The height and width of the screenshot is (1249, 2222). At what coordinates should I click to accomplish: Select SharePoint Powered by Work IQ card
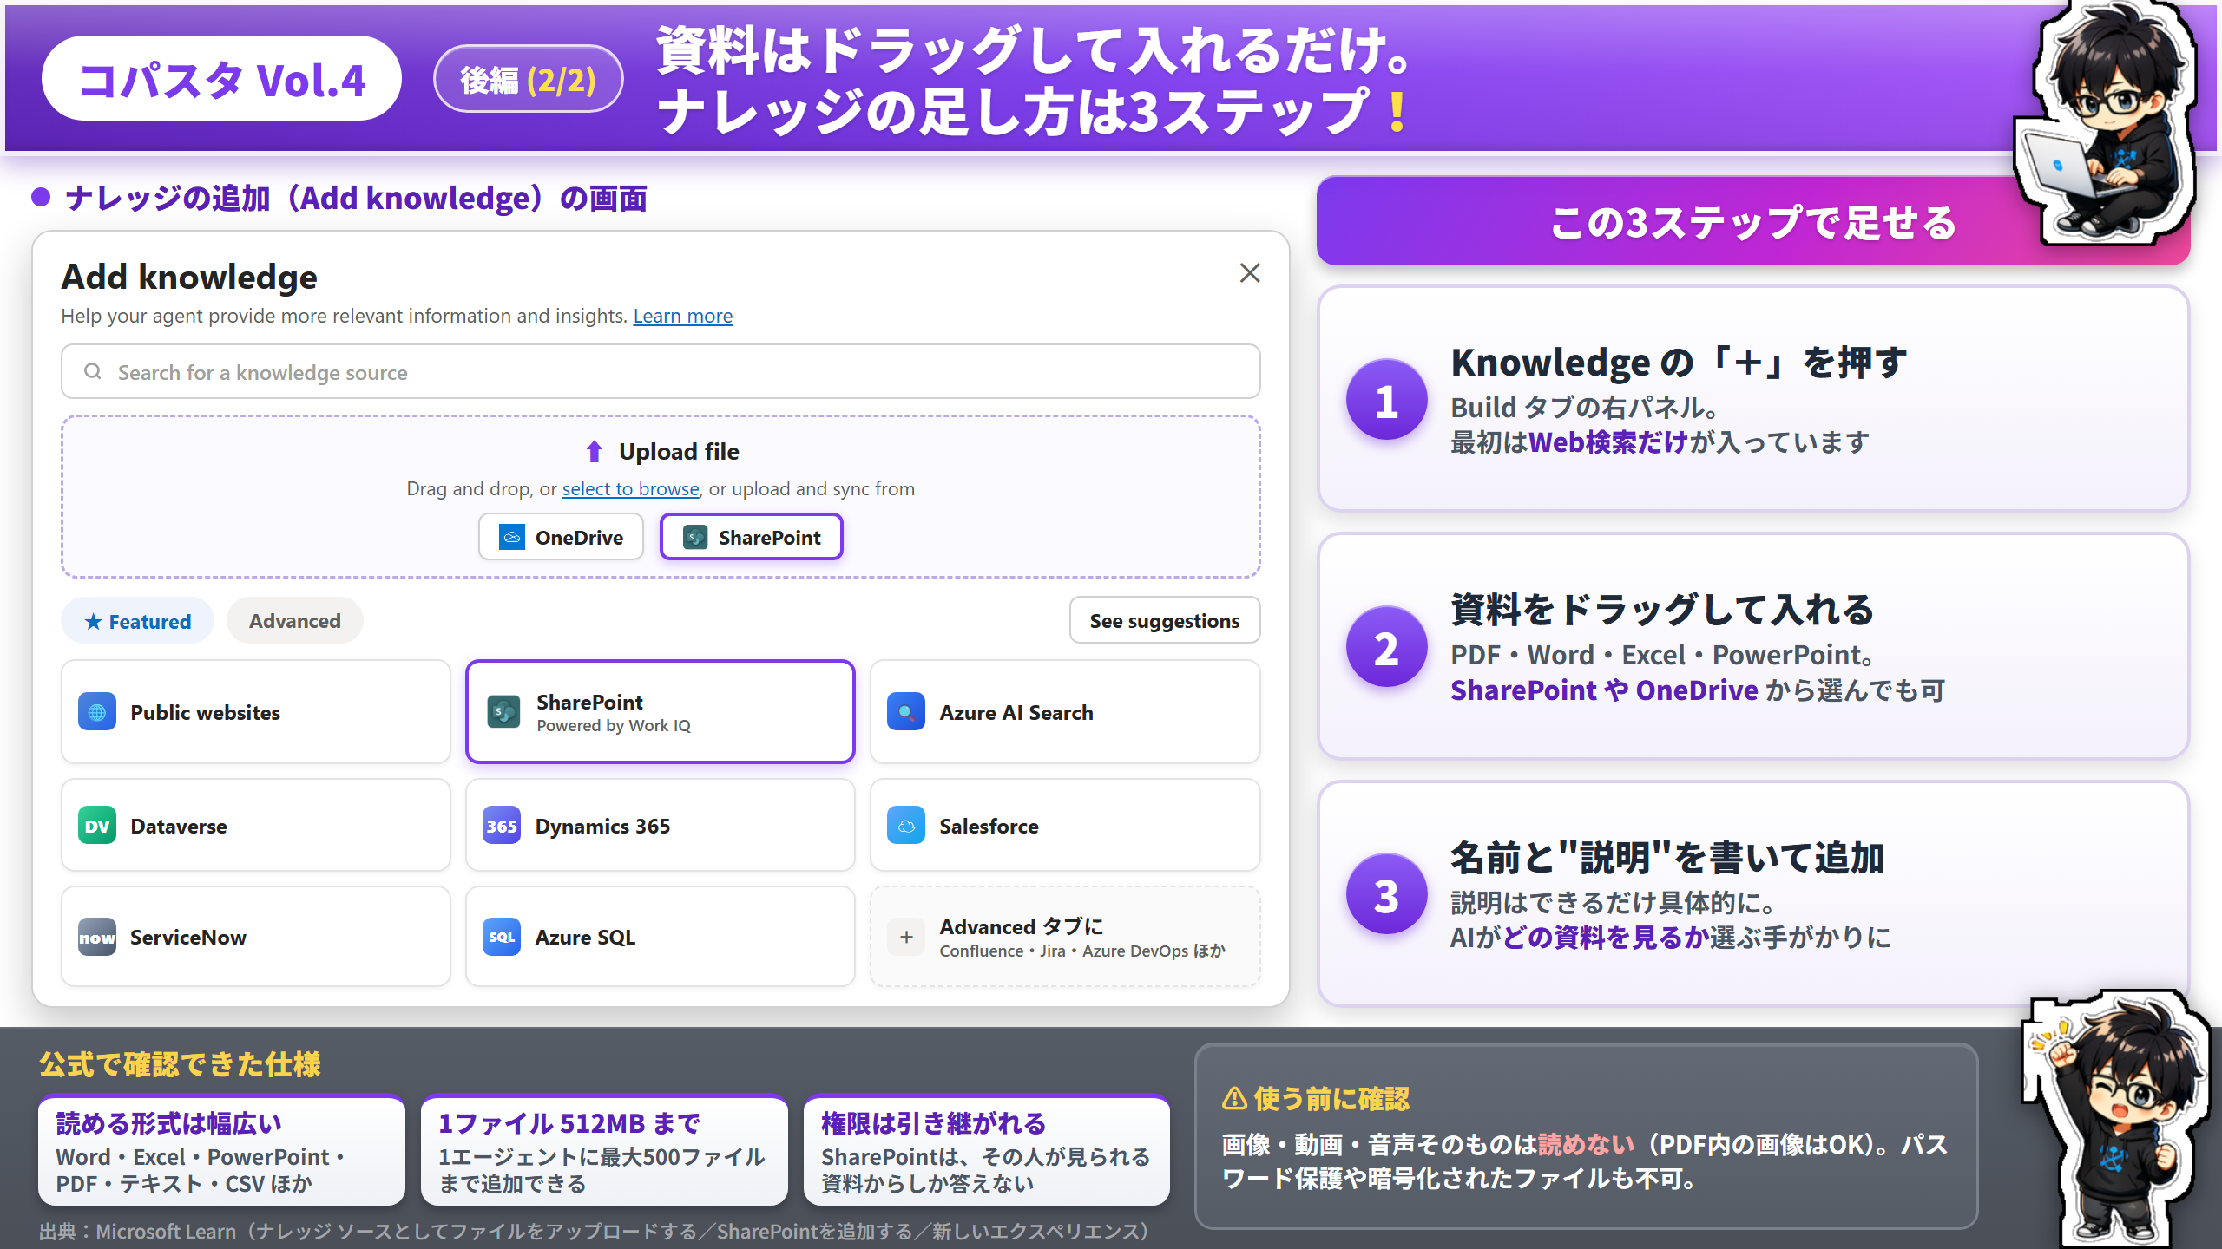(x=661, y=712)
